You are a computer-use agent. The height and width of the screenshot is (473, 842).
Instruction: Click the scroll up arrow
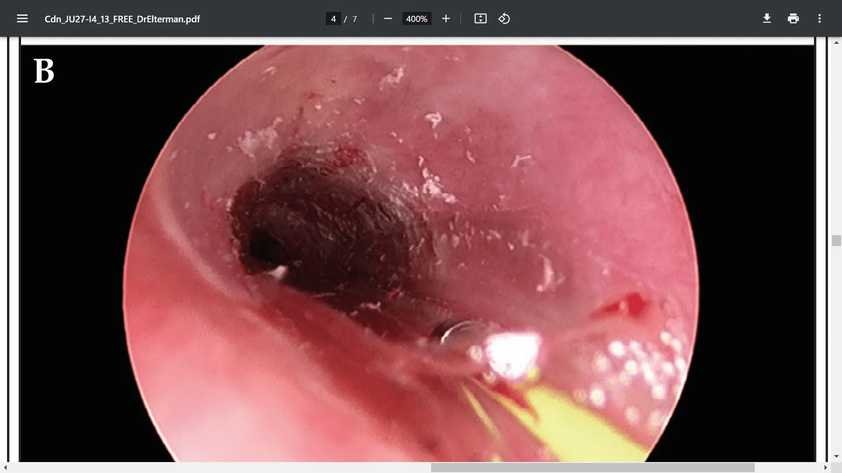coord(836,42)
